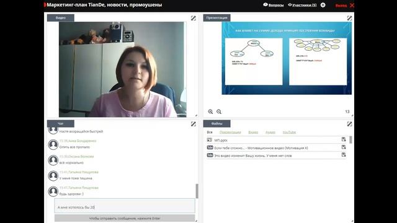Click the YouTube icon beside 'Если тебе сложно'
Image resolution: width=397 pixels, height=223 pixels.
[210, 147]
